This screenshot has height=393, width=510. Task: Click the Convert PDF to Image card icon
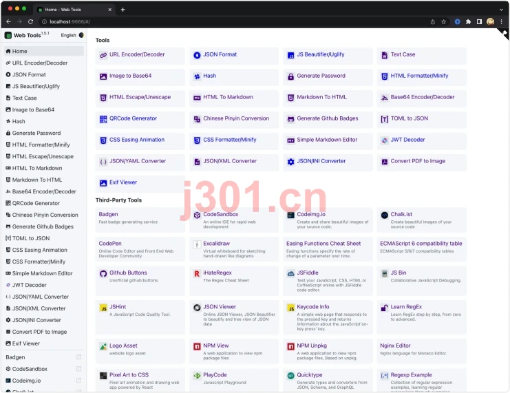385,162
